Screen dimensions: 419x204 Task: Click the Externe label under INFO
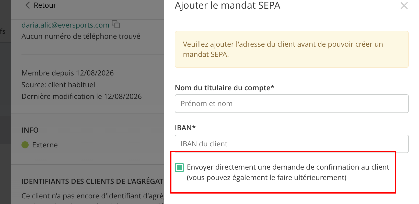[45, 145]
